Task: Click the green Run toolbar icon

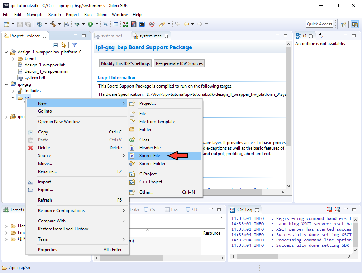Action: click(90, 24)
